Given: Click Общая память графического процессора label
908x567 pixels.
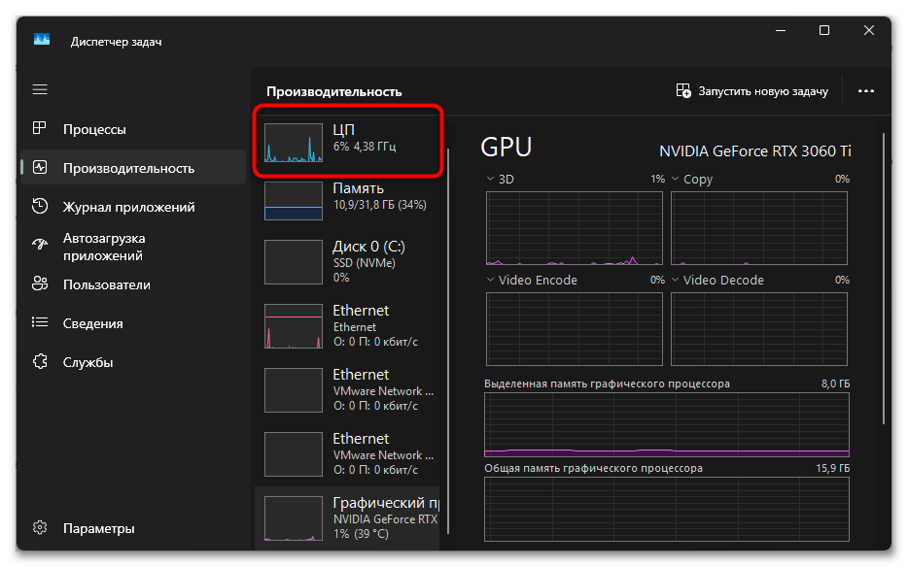Looking at the screenshot, I should (x=594, y=468).
